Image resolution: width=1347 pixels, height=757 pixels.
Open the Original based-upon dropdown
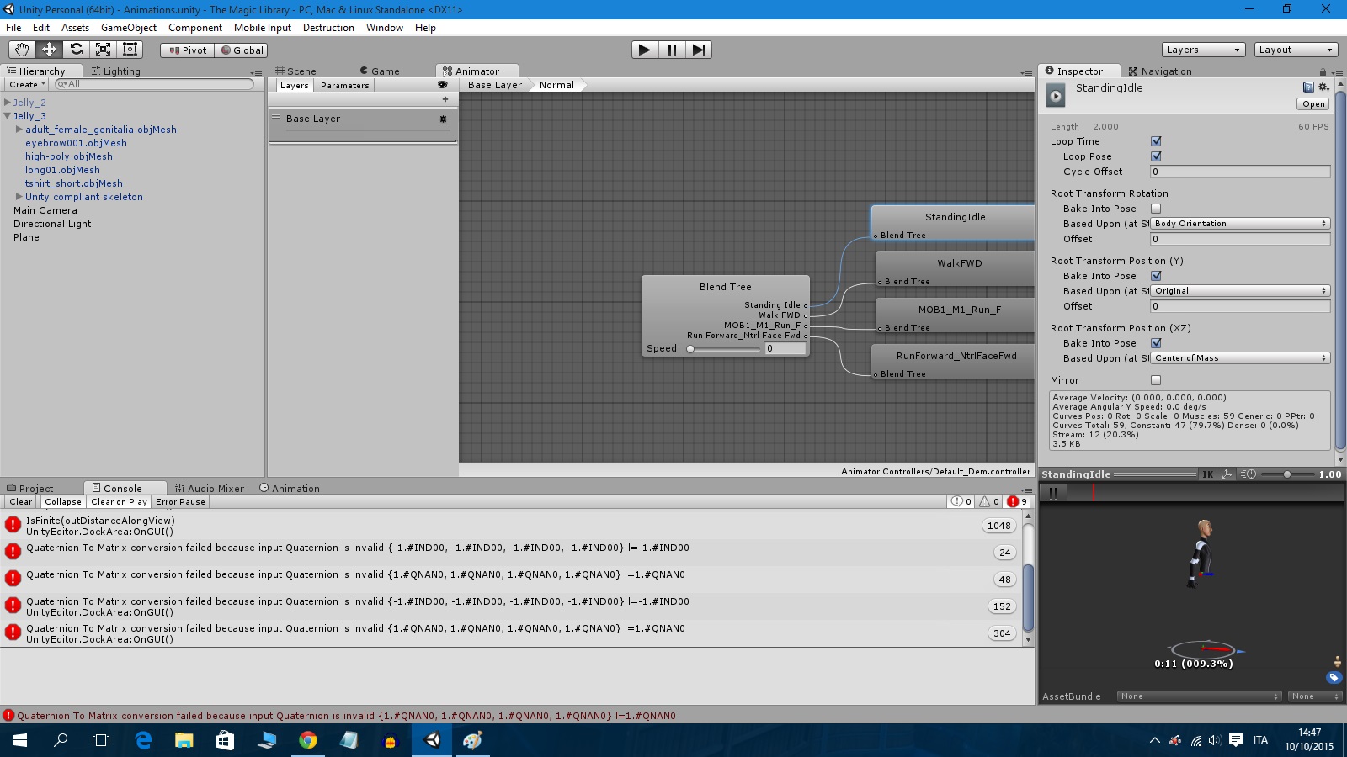tap(1240, 291)
